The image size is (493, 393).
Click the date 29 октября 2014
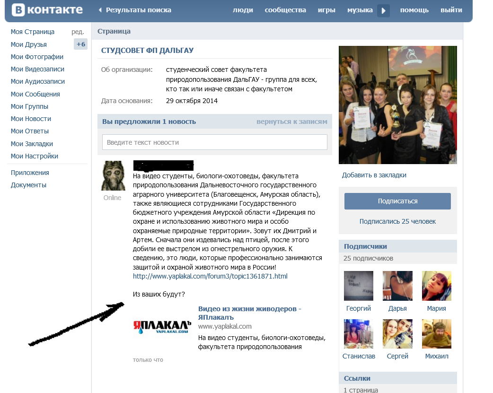pyautogui.click(x=192, y=101)
